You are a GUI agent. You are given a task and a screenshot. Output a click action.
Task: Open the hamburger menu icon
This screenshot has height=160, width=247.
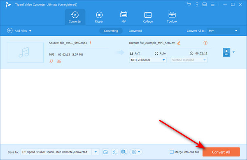[x=212, y=5]
